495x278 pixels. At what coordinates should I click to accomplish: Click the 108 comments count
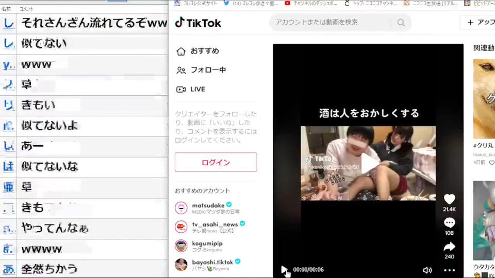(449, 233)
